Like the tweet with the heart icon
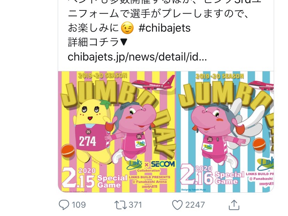 tap(177, 205)
